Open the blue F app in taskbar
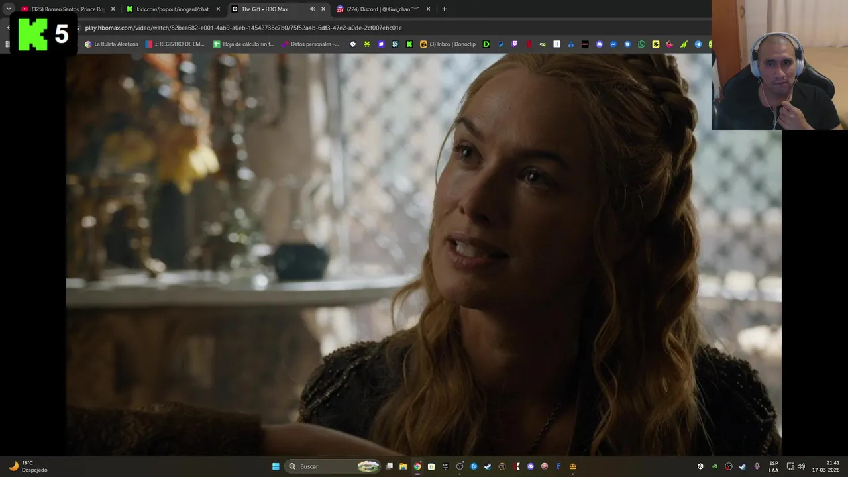The height and width of the screenshot is (477, 848). [x=559, y=466]
